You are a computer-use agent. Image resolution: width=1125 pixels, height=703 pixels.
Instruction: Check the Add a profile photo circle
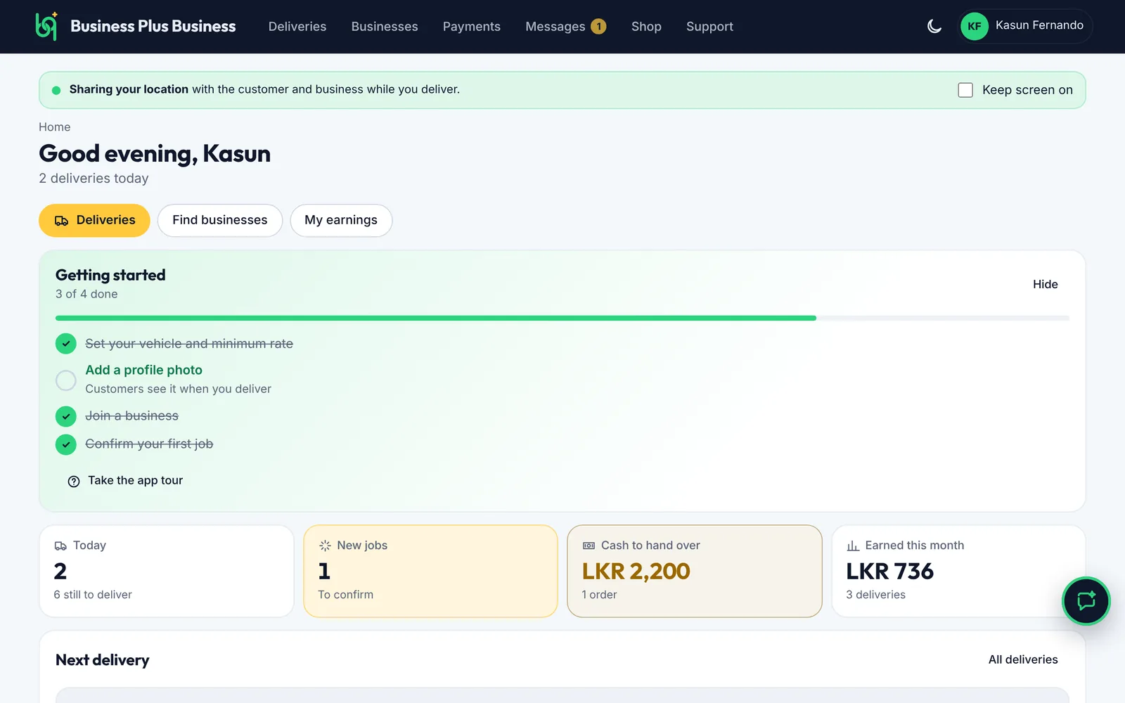[x=66, y=380]
